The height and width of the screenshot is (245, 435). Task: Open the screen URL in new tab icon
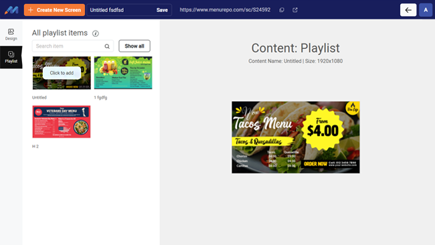coord(295,10)
